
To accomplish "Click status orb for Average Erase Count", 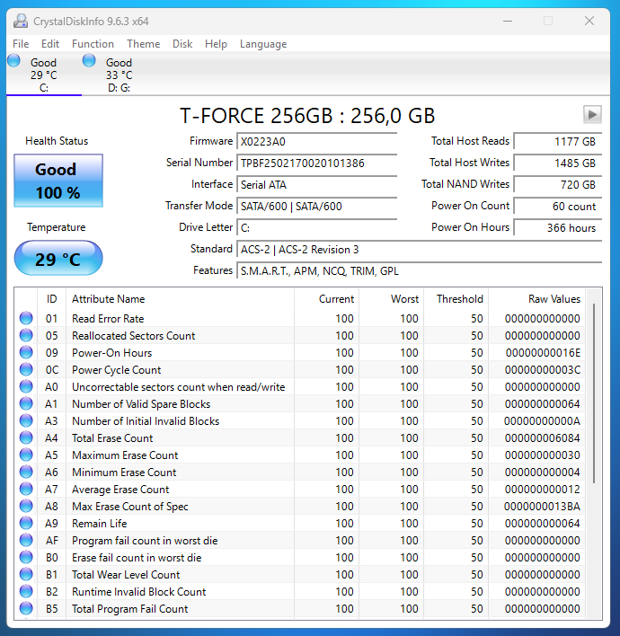I will pyautogui.click(x=26, y=489).
